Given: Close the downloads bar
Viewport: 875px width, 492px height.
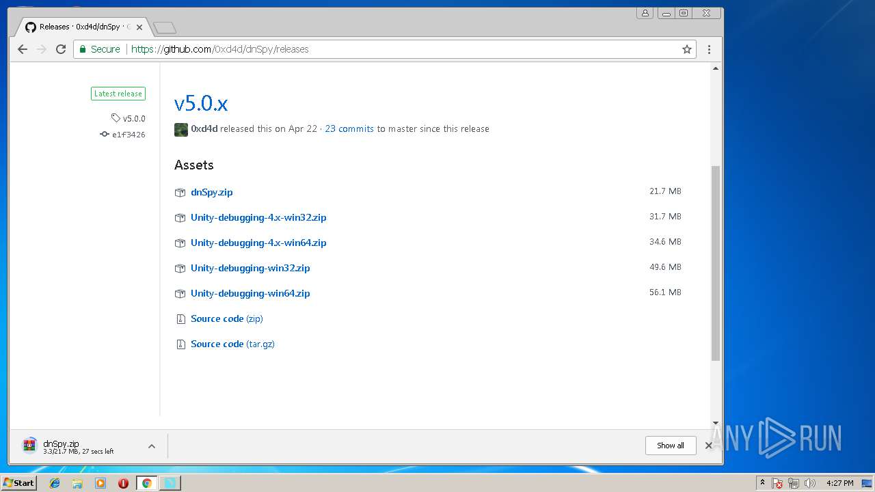Looking at the screenshot, I should pos(709,446).
